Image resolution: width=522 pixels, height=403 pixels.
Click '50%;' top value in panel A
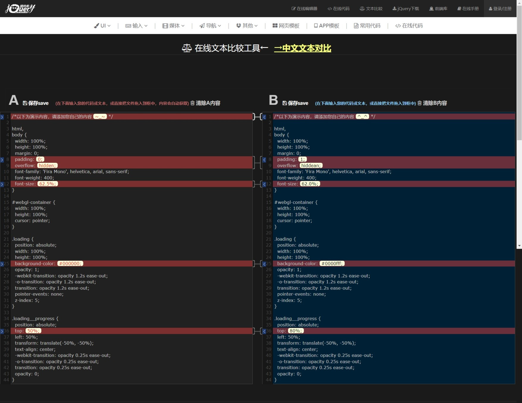(33, 331)
